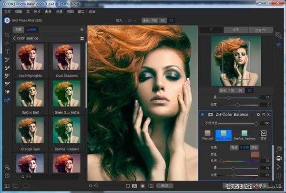This screenshot has width=286, height=193.
Task: Click the 预览 button below canvas
Action: tap(165, 185)
